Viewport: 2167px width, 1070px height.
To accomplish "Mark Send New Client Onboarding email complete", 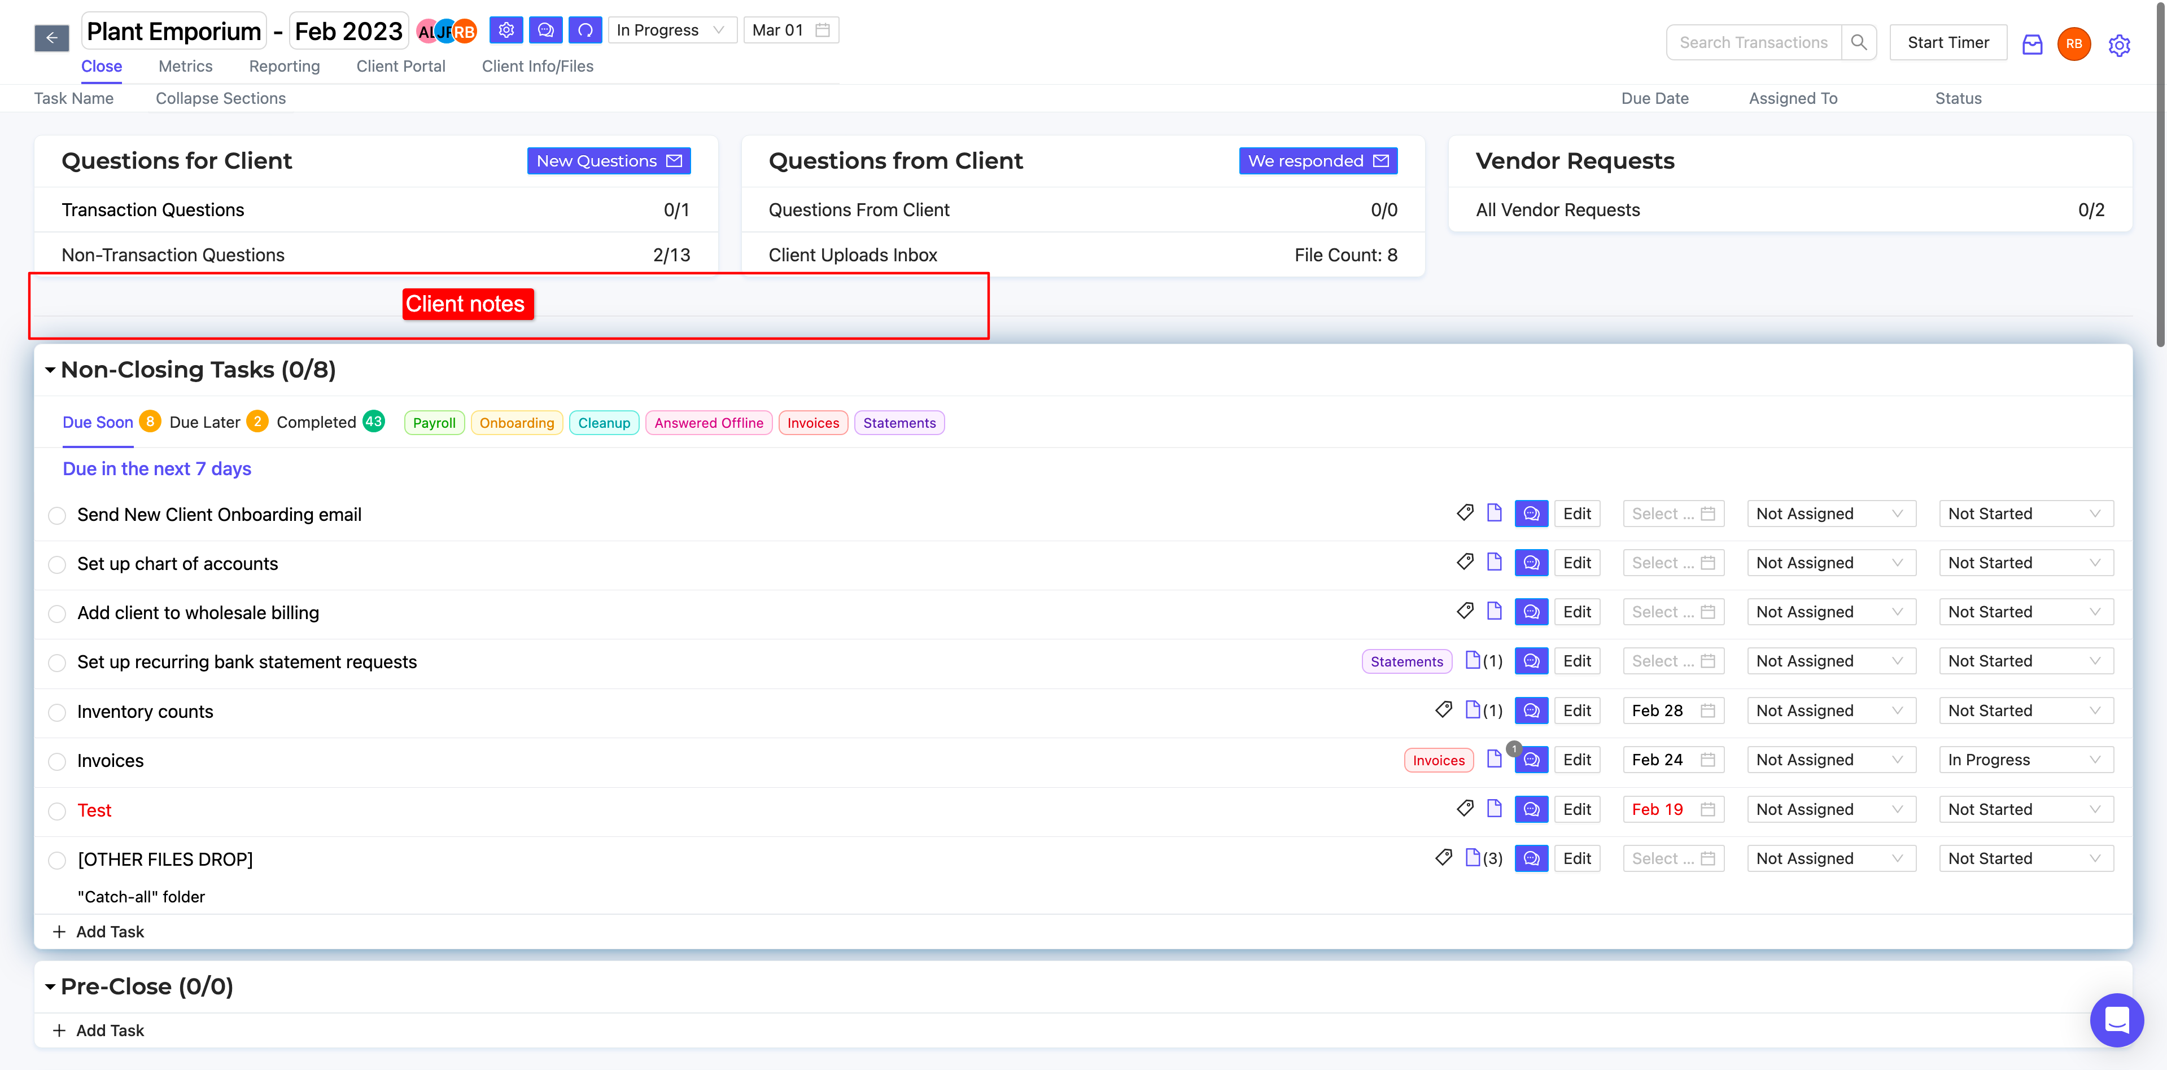I will 57,515.
